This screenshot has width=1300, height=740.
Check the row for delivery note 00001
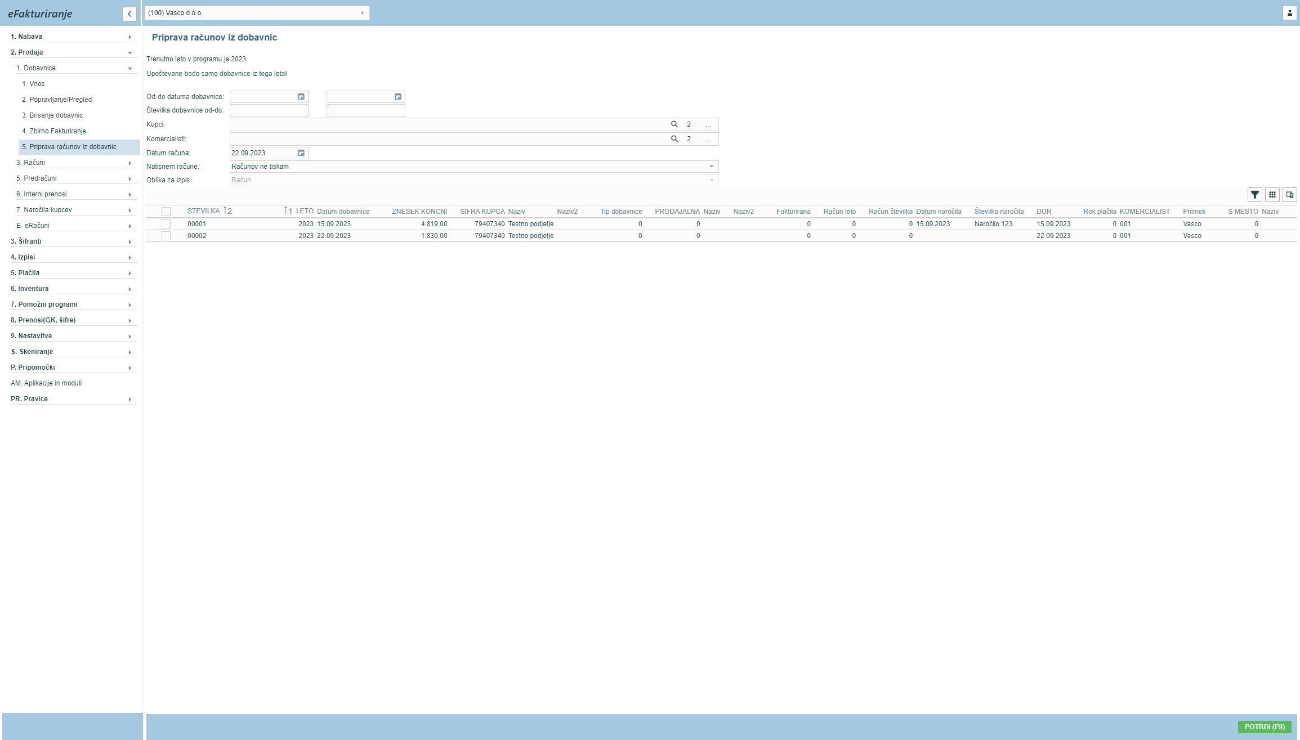tap(166, 224)
